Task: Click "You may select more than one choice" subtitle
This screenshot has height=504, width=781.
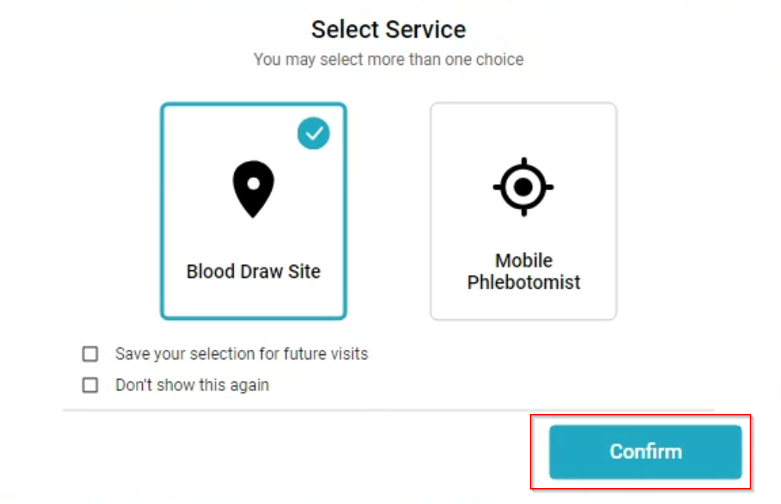Action: (389, 60)
